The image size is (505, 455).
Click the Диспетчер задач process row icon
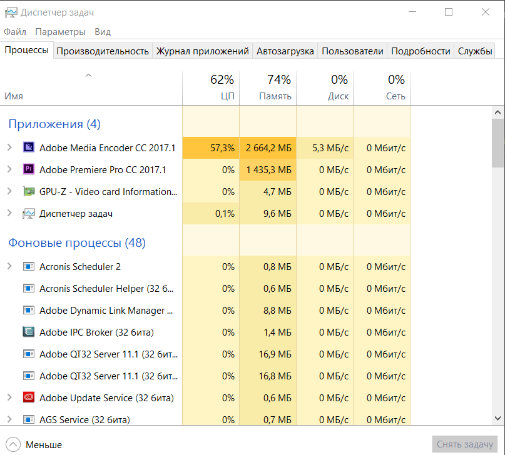[x=29, y=213]
